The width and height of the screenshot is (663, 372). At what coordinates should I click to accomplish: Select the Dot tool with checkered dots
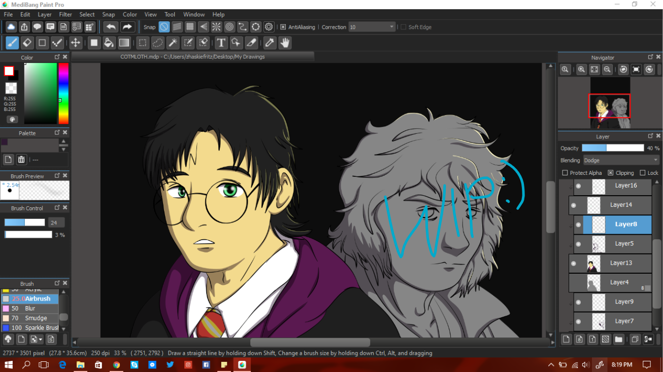click(x=57, y=43)
